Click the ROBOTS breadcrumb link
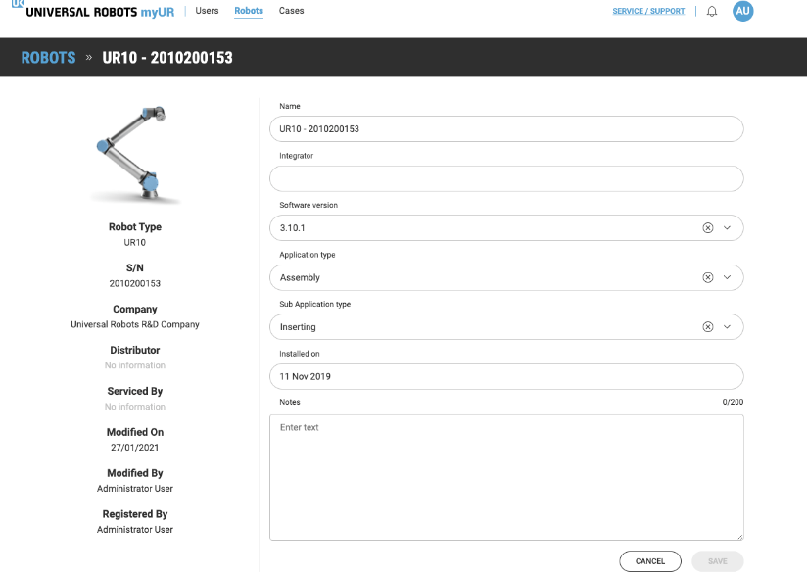807x579 pixels. pos(48,58)
